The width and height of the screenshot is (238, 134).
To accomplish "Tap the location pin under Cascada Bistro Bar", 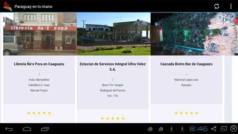I will tap(186, 74).
